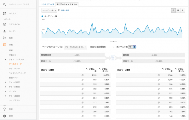Open link icon in row with 264 pageviews

(x=83, y=98)
